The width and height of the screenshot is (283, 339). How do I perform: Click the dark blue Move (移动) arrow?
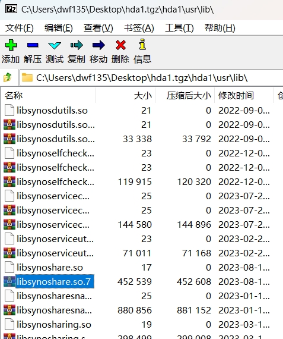pos(98,45)
